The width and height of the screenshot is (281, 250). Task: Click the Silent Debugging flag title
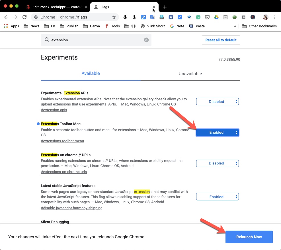[x=55, y=222]
